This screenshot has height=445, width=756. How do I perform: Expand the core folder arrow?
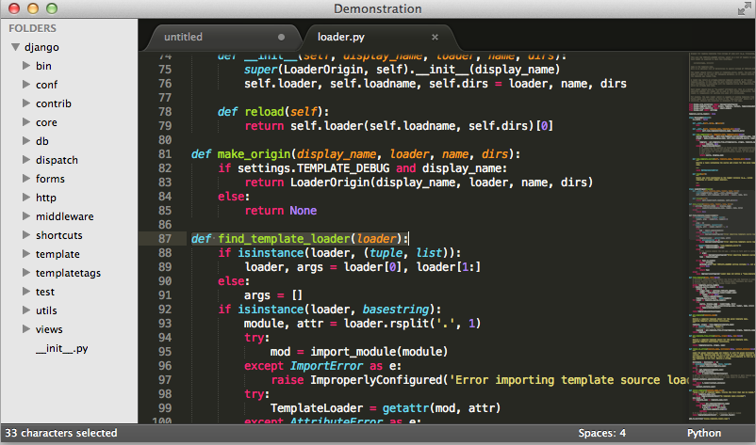tap(26, 121)
